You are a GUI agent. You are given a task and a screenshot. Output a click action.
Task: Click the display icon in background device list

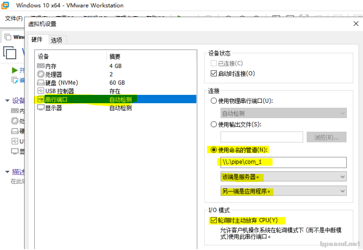click(15, 151)
